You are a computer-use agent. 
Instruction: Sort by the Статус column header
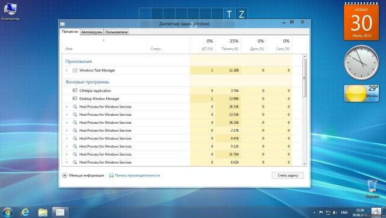click(x=168, y=45)
